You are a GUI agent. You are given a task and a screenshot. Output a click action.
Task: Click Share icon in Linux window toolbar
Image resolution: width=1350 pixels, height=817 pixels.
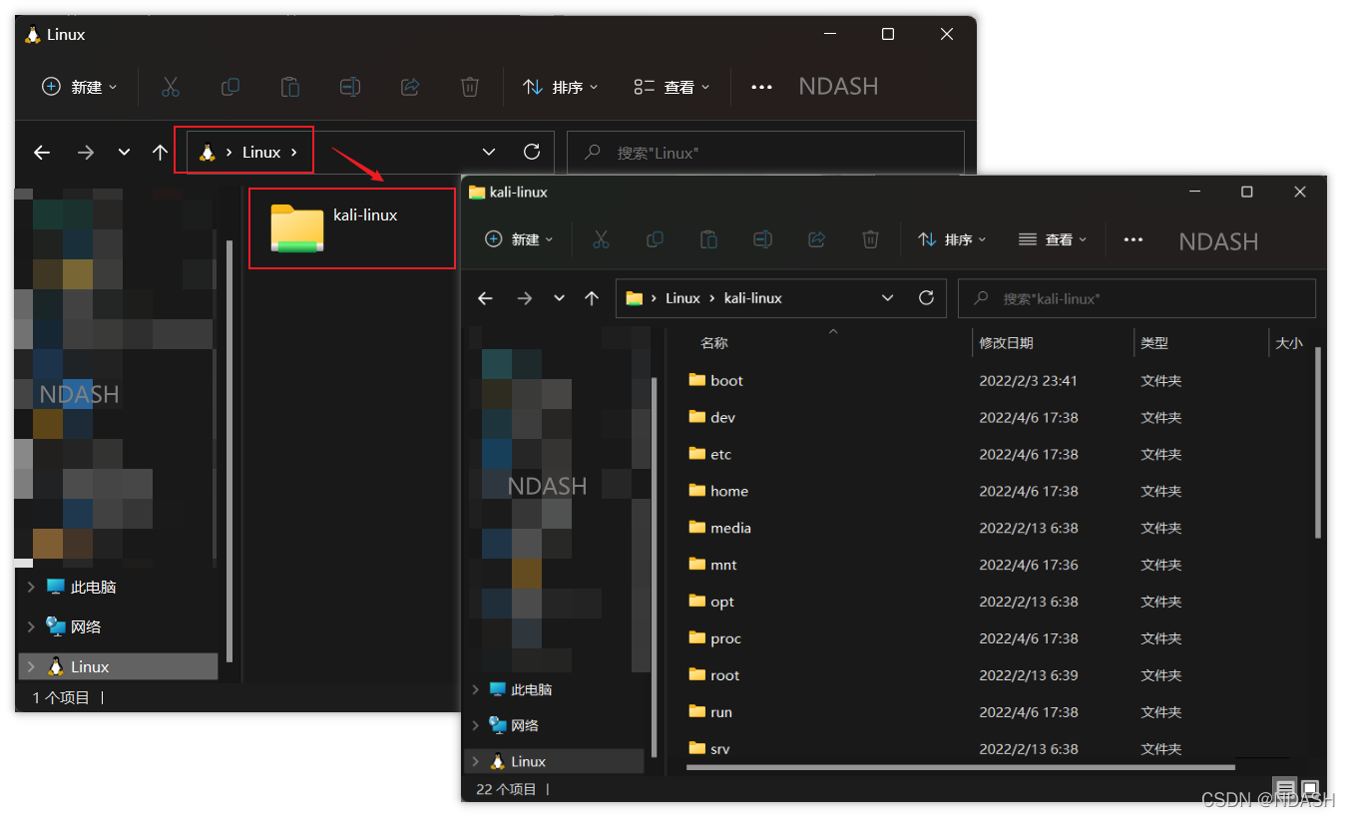[410, 87]
